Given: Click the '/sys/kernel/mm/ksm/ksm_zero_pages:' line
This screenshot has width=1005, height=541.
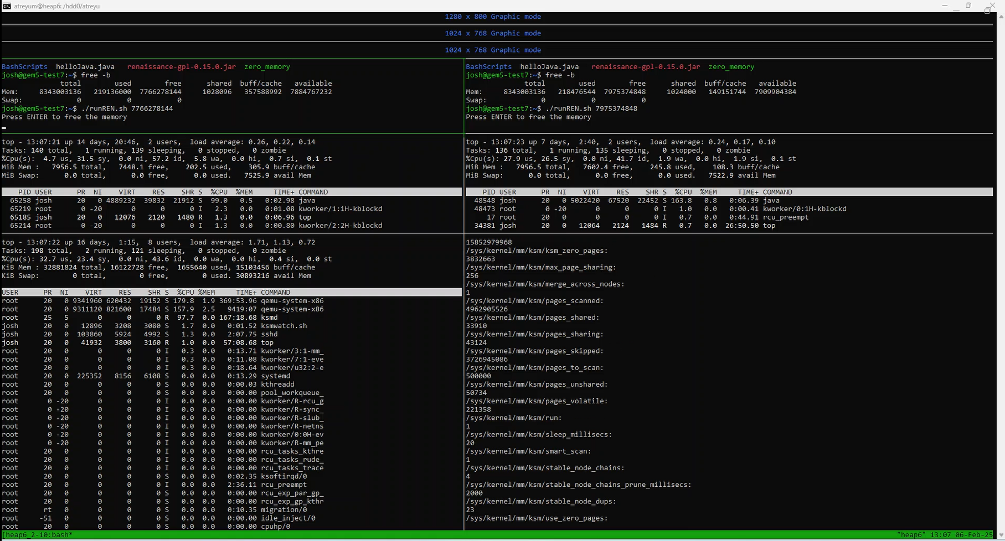Looking at the screenshot, I should coord(537,251).
